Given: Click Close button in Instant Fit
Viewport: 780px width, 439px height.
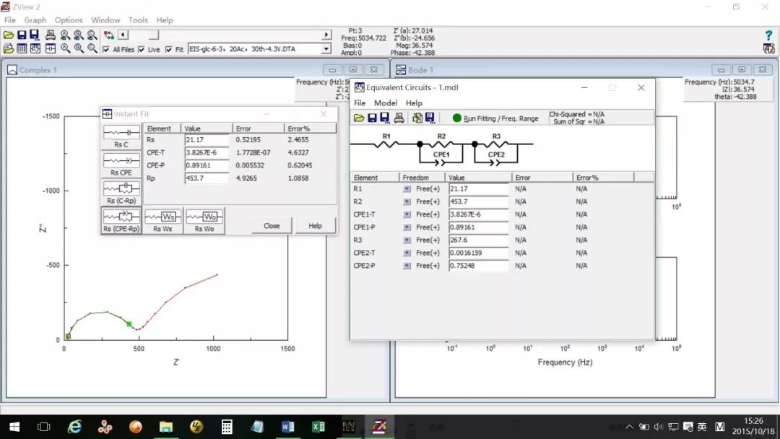Looking at the screenshot, I should click(272, 226).
